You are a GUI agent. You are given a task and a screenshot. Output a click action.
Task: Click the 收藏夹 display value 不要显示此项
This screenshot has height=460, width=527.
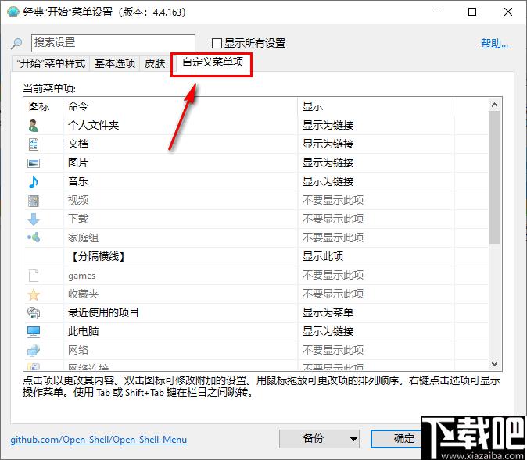coord(333,294)
